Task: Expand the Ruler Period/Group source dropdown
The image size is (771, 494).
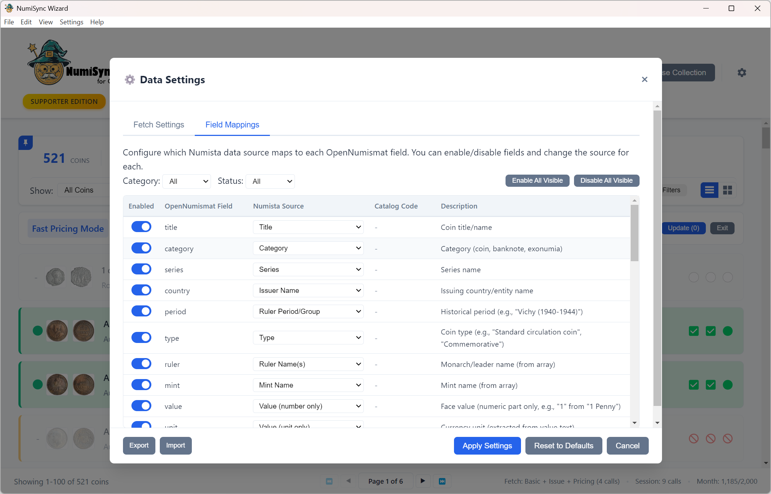Action: [308, 312]
